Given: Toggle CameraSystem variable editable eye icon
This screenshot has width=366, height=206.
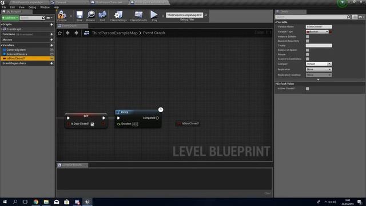Looking at the screenshot, I should tap(52, 50).
